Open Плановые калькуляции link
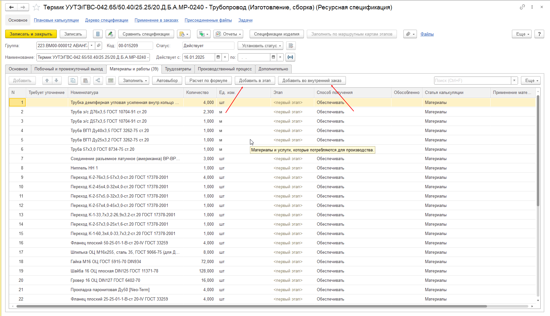Image resolution: width=550 pixels, height=316 pixels. 56,20
